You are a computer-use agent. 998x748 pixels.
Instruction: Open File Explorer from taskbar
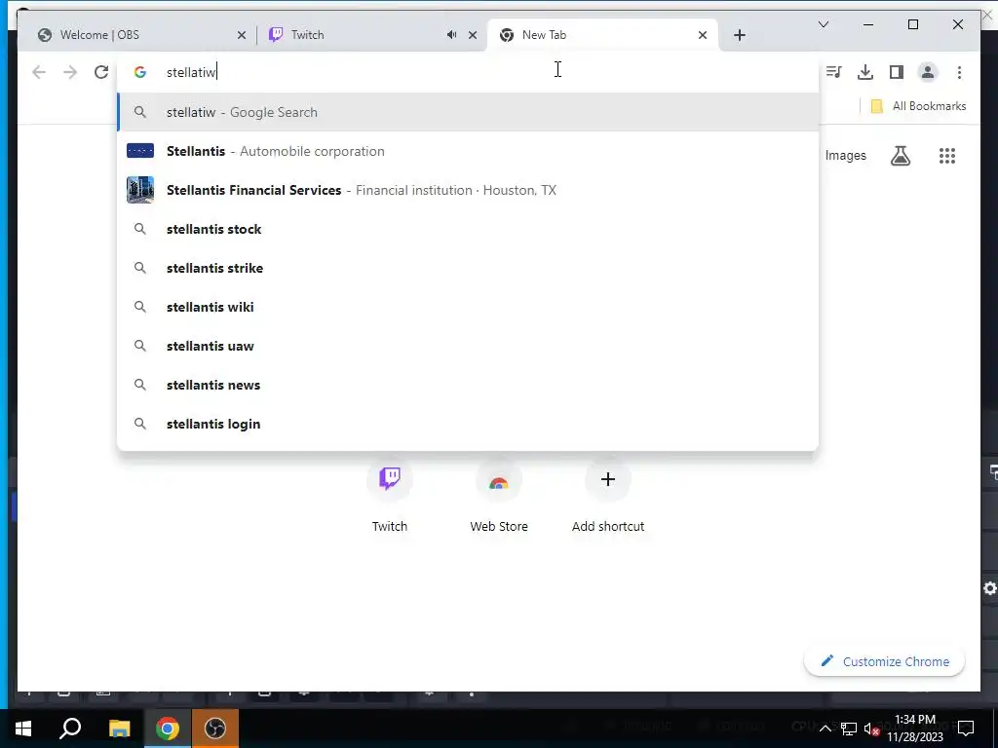[x=119, y=729]
